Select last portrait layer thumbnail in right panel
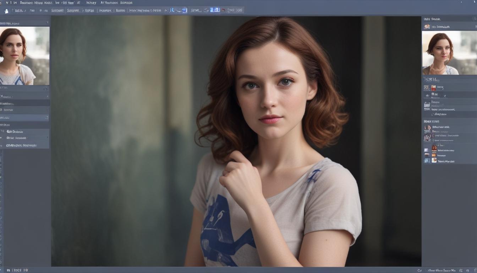Image resolution: width=477 pixels, height=273 pixels. [434, 161]
